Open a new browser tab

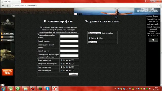(x=23, y=2)
